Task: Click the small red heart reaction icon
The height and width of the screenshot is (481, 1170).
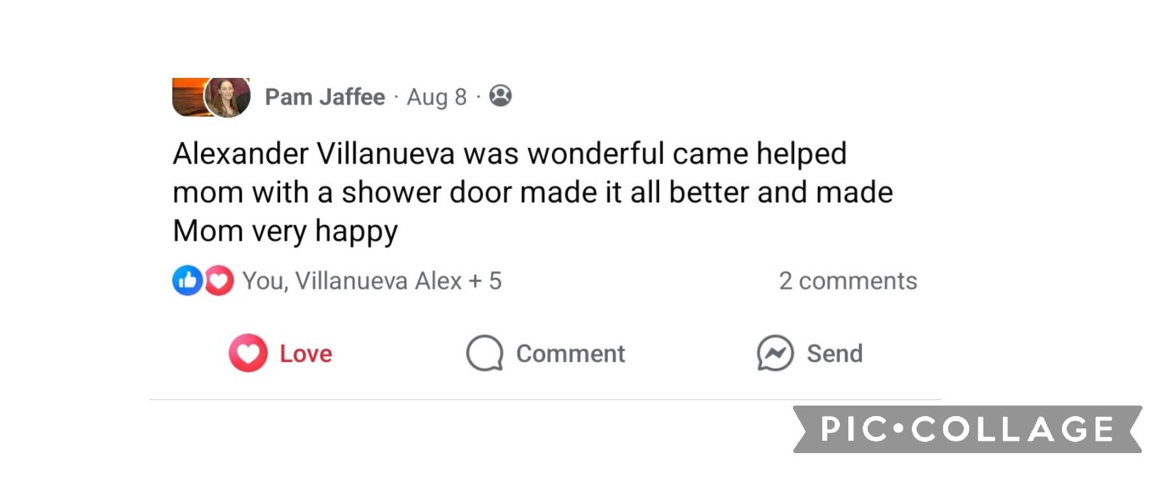Action: point(219,281)
